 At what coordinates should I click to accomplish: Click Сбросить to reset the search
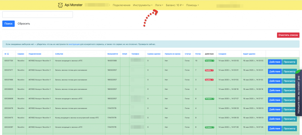click(24, 24)
